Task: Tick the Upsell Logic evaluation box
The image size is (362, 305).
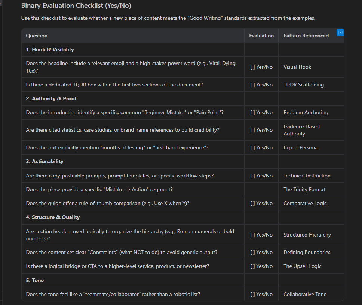Action: 252,266
